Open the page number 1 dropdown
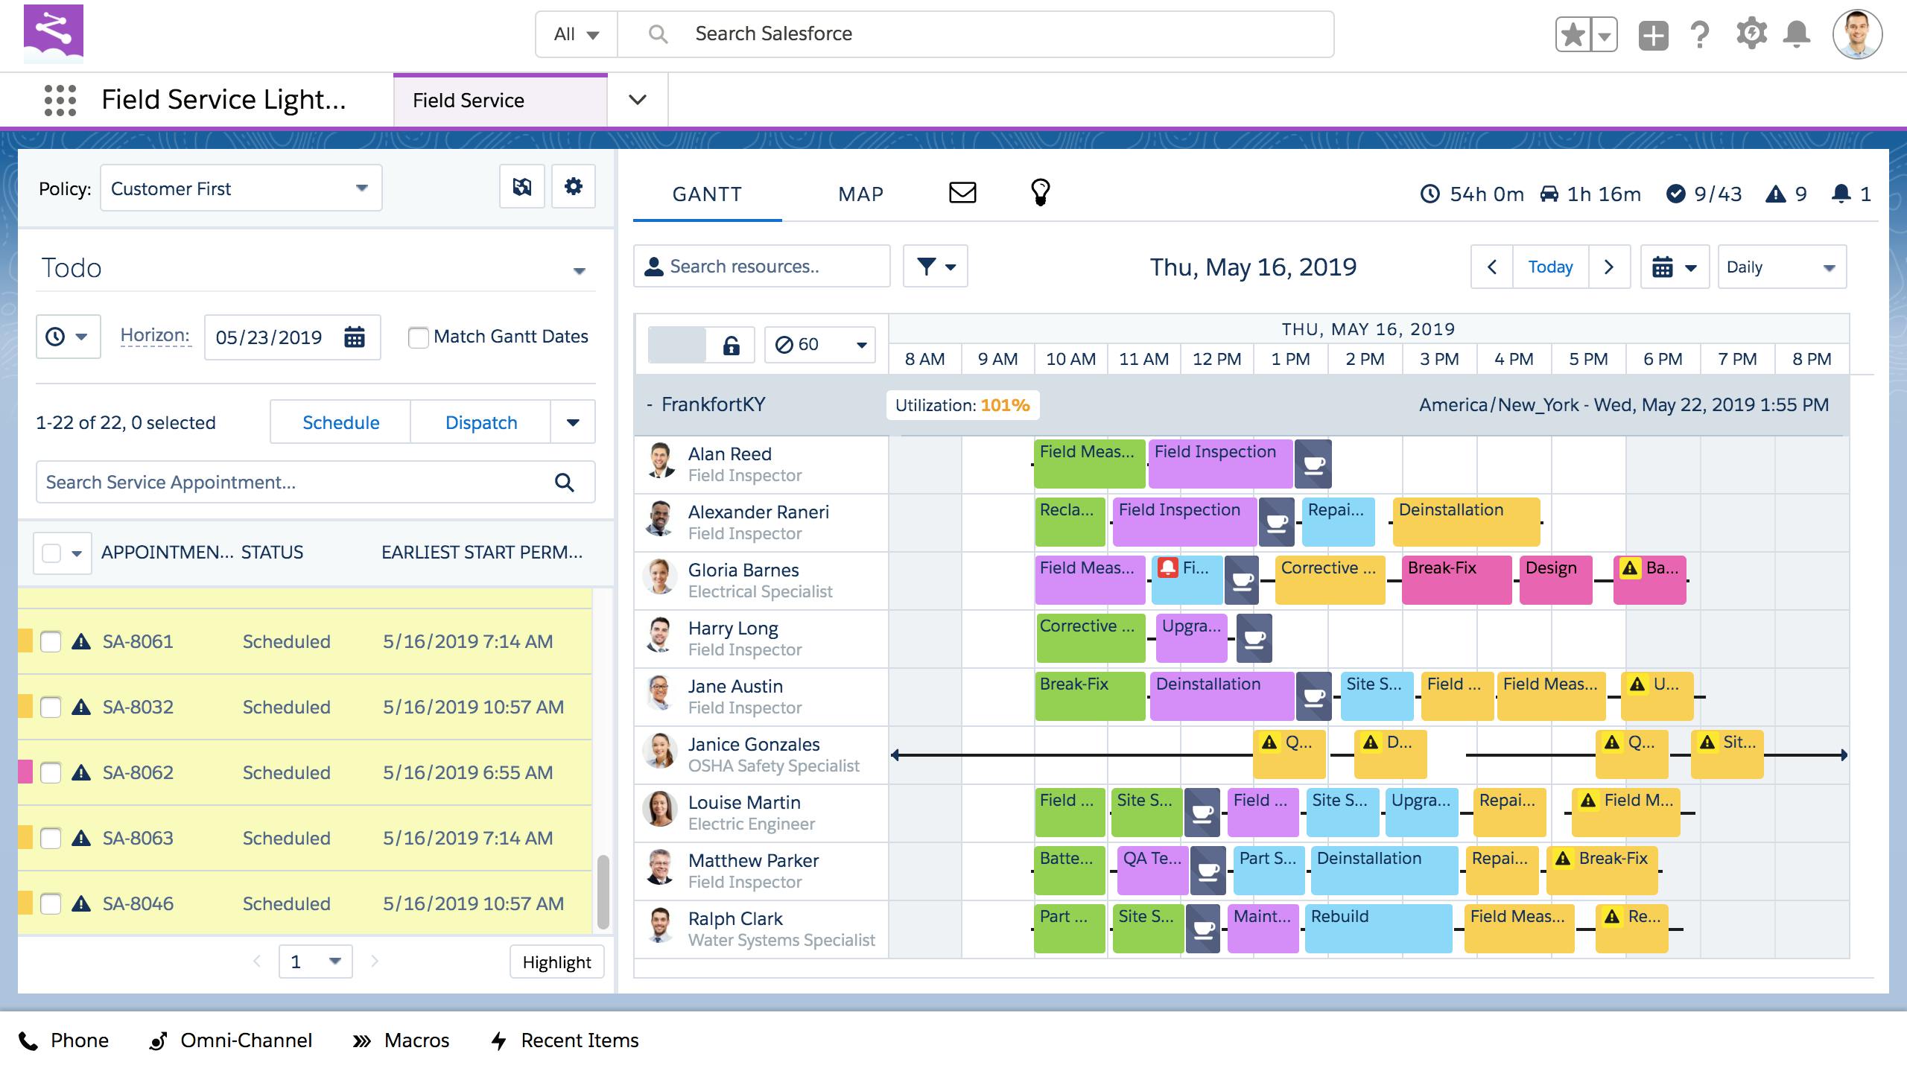Viewport: 1907px width, 1068px height. point(316,961)
